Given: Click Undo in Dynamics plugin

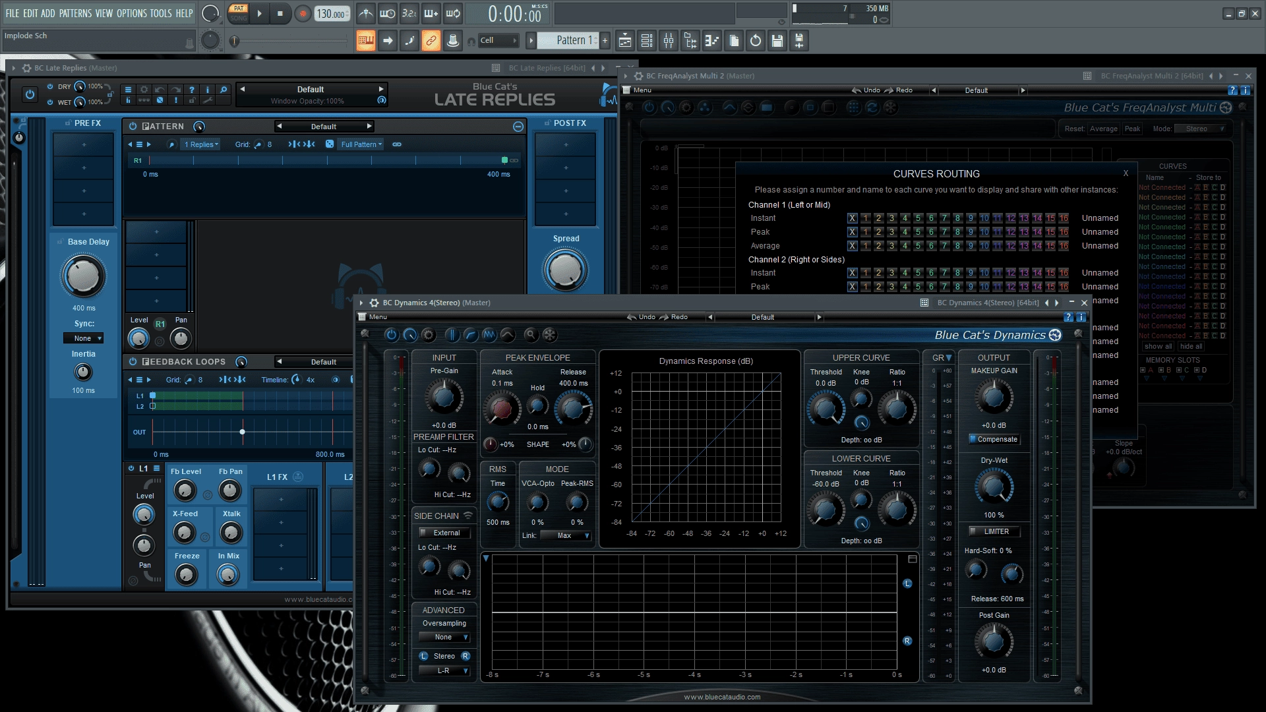Looking at the screenshot, I should coord(641,317).
